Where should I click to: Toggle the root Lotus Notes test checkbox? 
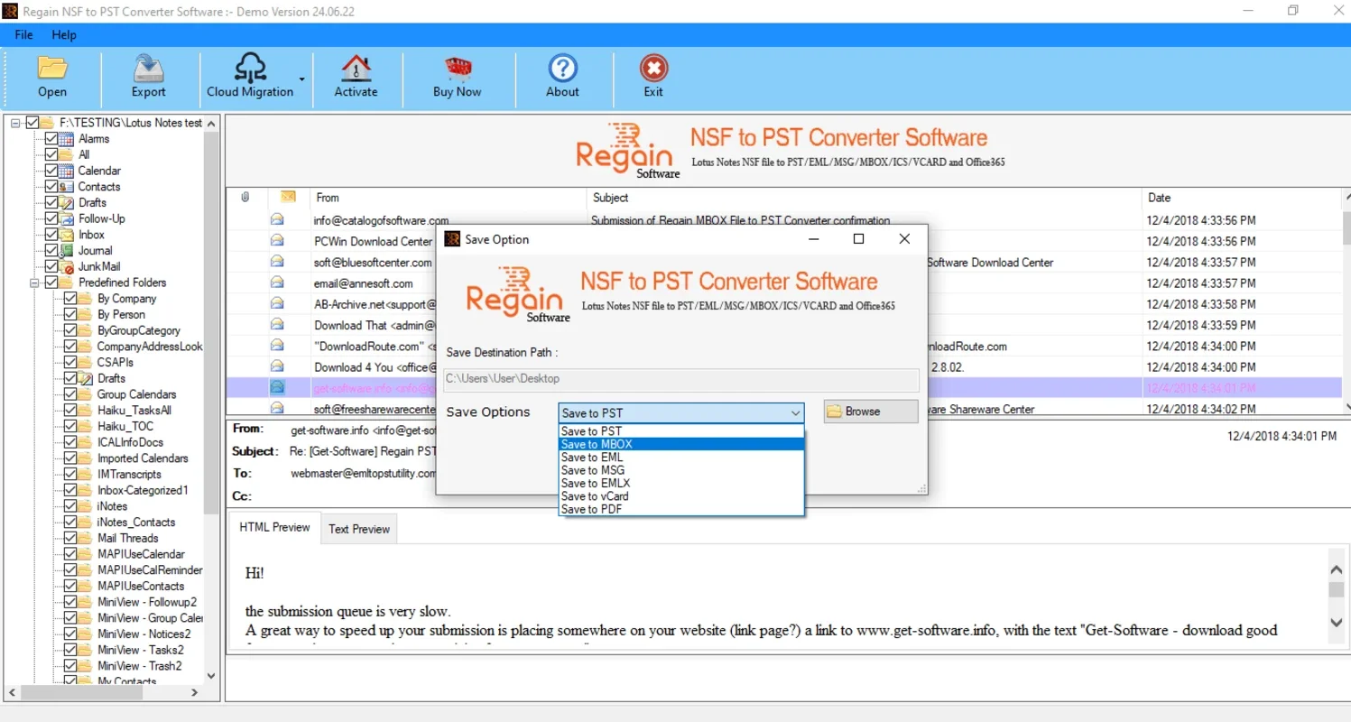[32, 123]
